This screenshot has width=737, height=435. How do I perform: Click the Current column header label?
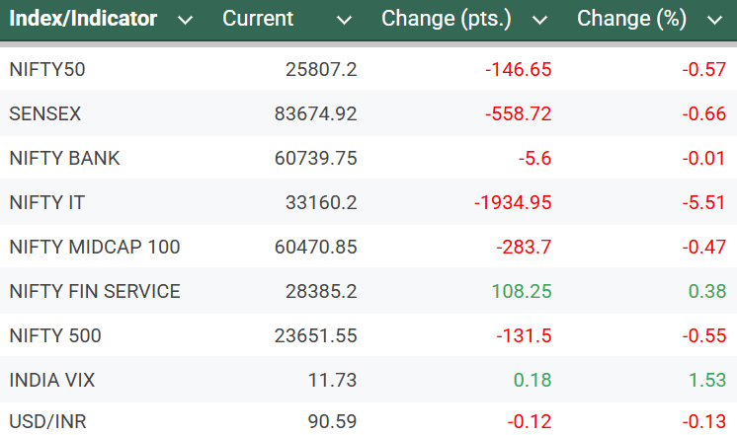point(258,19)
